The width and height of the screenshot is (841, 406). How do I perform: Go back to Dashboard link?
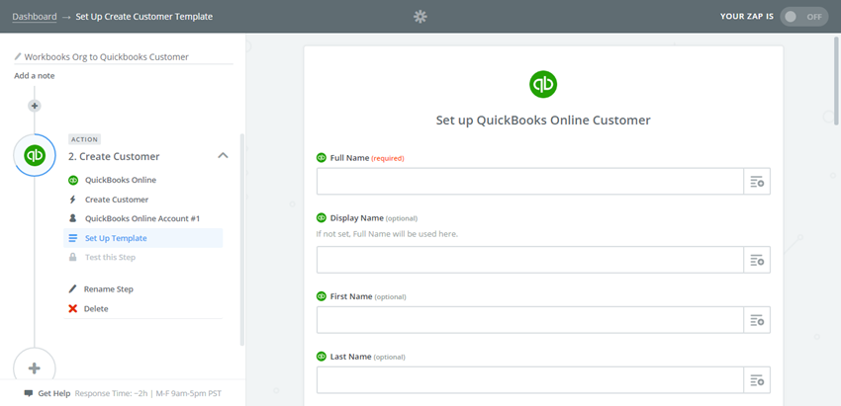[35, 17]
